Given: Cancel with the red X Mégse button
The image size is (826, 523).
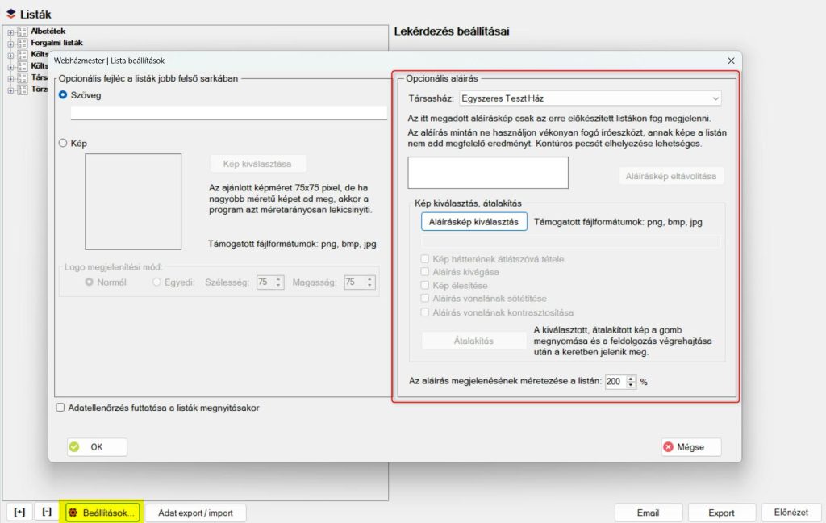Looking at the screenshot, I should (x=690, y=447).
